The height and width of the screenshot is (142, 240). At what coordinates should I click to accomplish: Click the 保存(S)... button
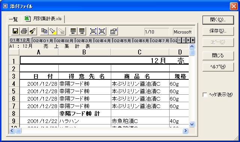tap(218, 31)
